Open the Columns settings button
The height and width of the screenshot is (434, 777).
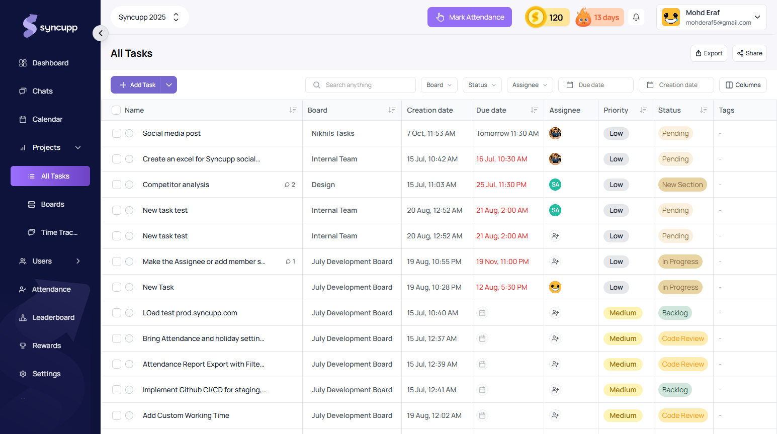point(743,85)
